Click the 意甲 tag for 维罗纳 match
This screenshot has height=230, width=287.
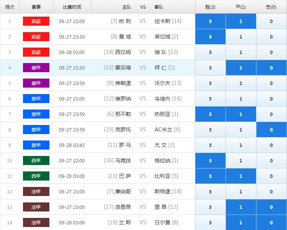(x=36, y=99)
